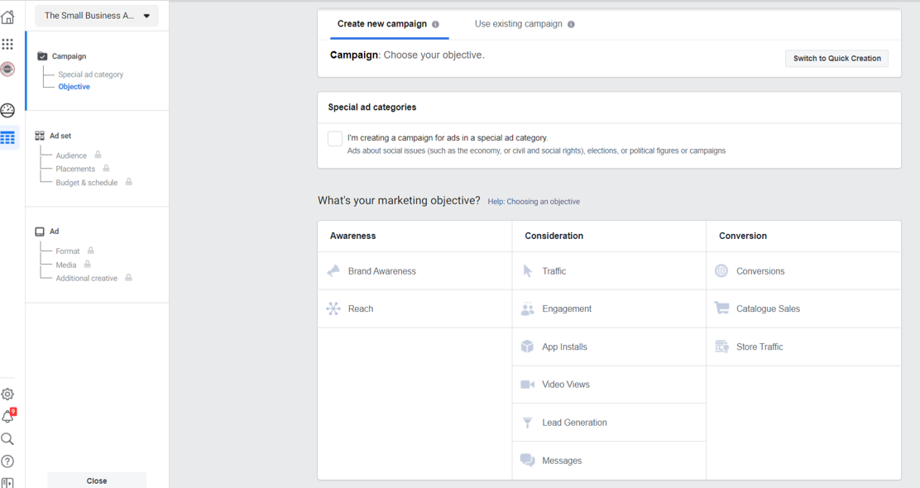The width and height of the screenshot is (920, 488).
Task: Open Help: Choosing an objective link
Action: tap(534, 202)
